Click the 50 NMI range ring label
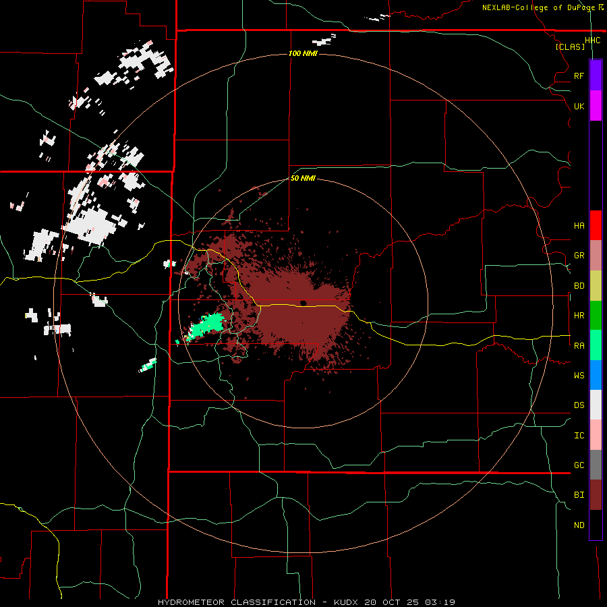 [303, 178]
